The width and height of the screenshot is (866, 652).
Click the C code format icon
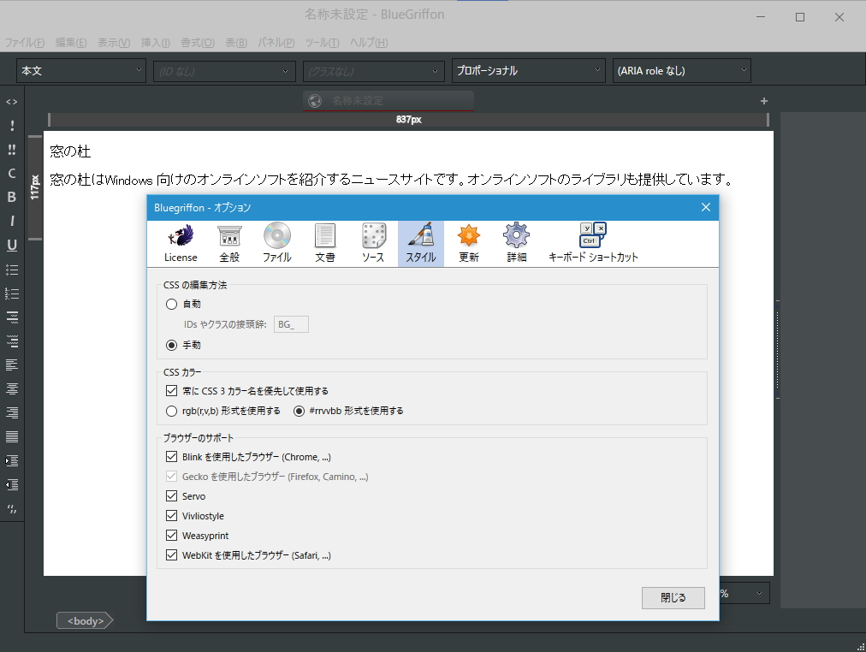tap(12, 174)
